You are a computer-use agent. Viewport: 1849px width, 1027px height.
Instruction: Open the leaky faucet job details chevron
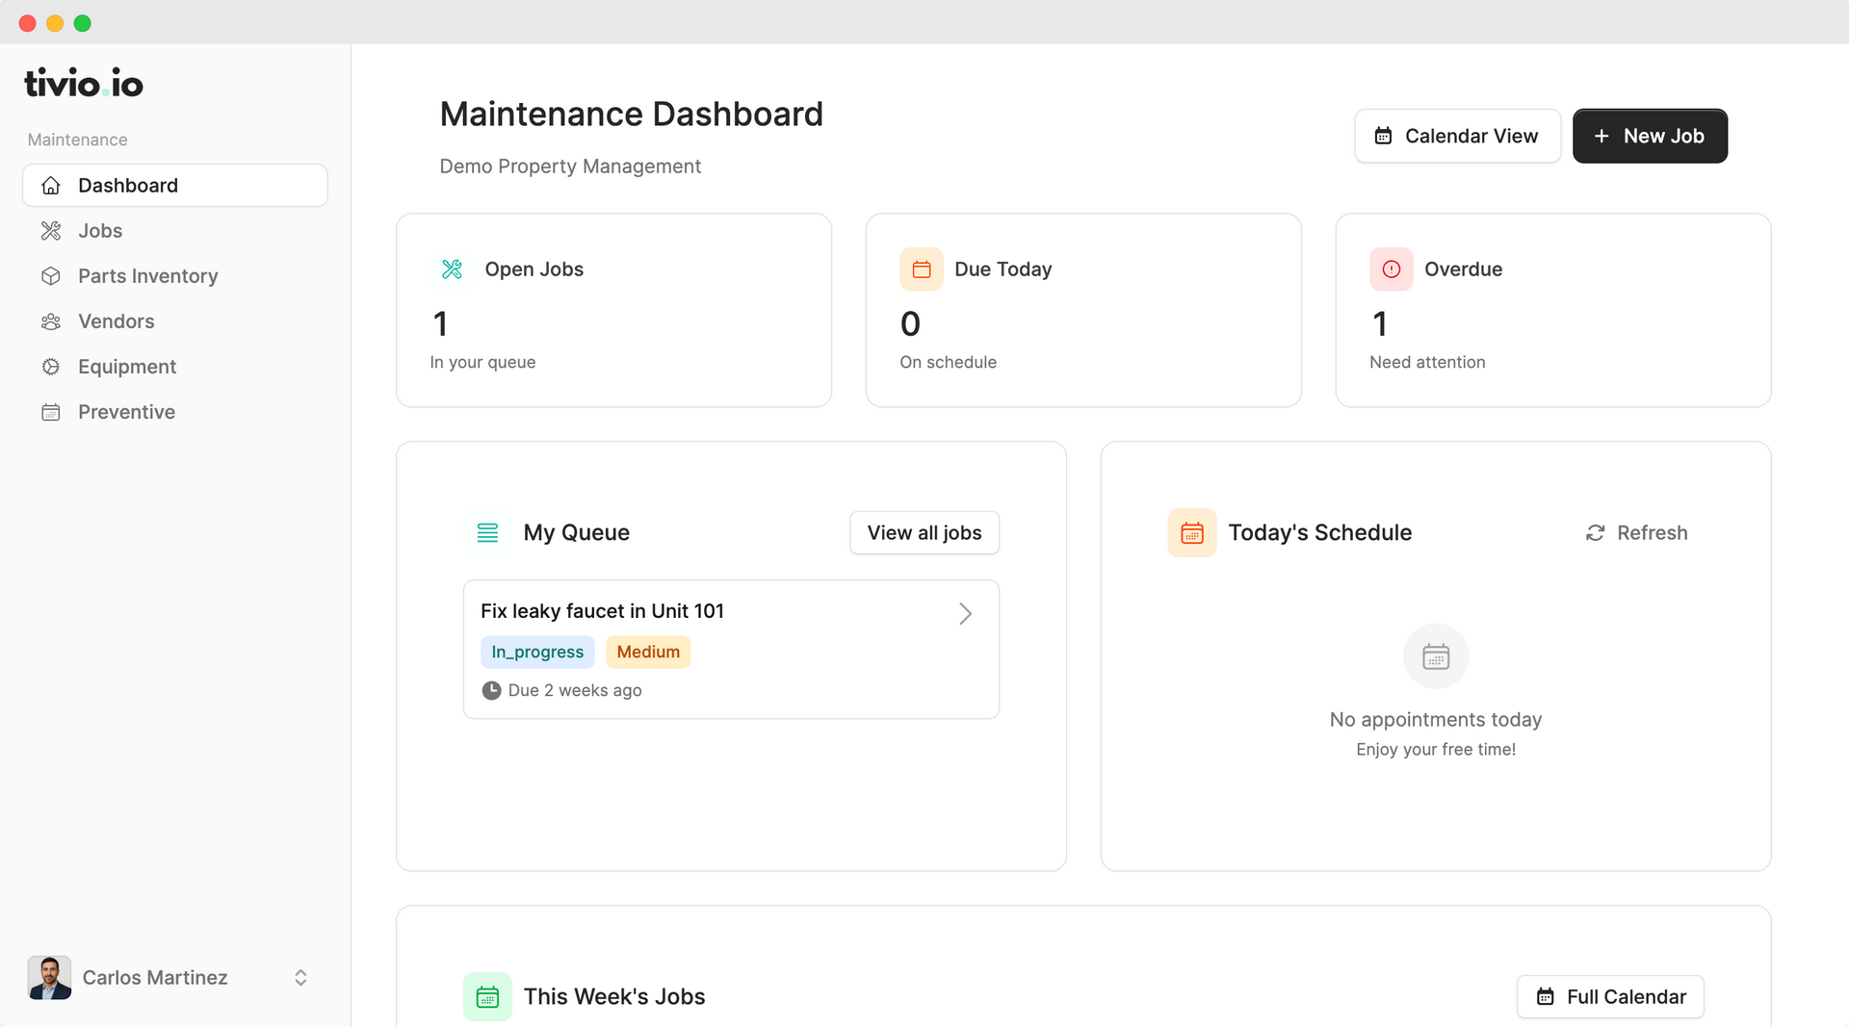pyautogui.click(x=965, y=613)
